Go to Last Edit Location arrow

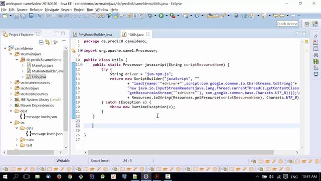click(x=275, y=16)
